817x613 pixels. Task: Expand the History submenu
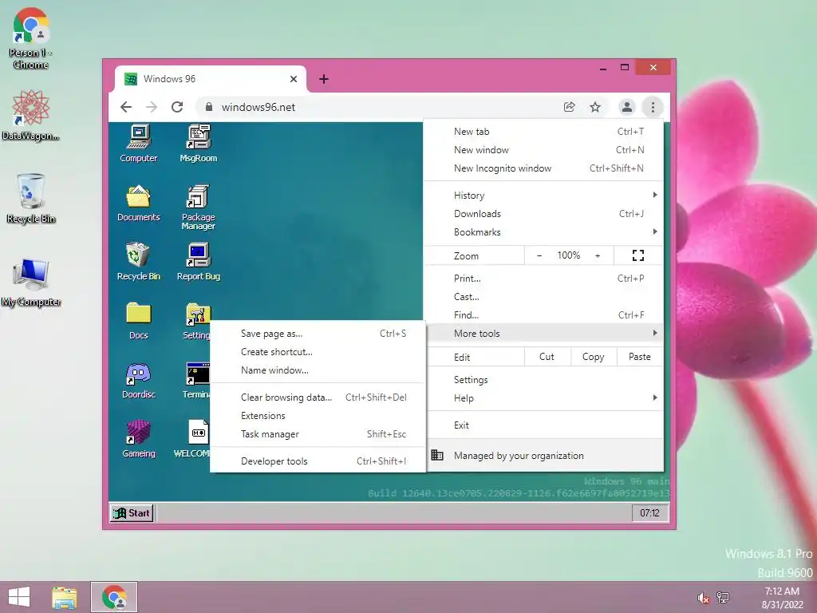point(543,196)
